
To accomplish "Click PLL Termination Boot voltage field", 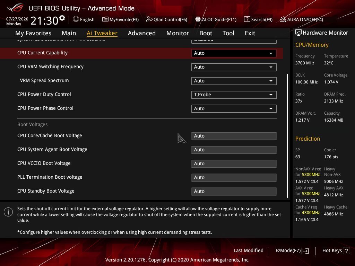I will pos(234,178).
